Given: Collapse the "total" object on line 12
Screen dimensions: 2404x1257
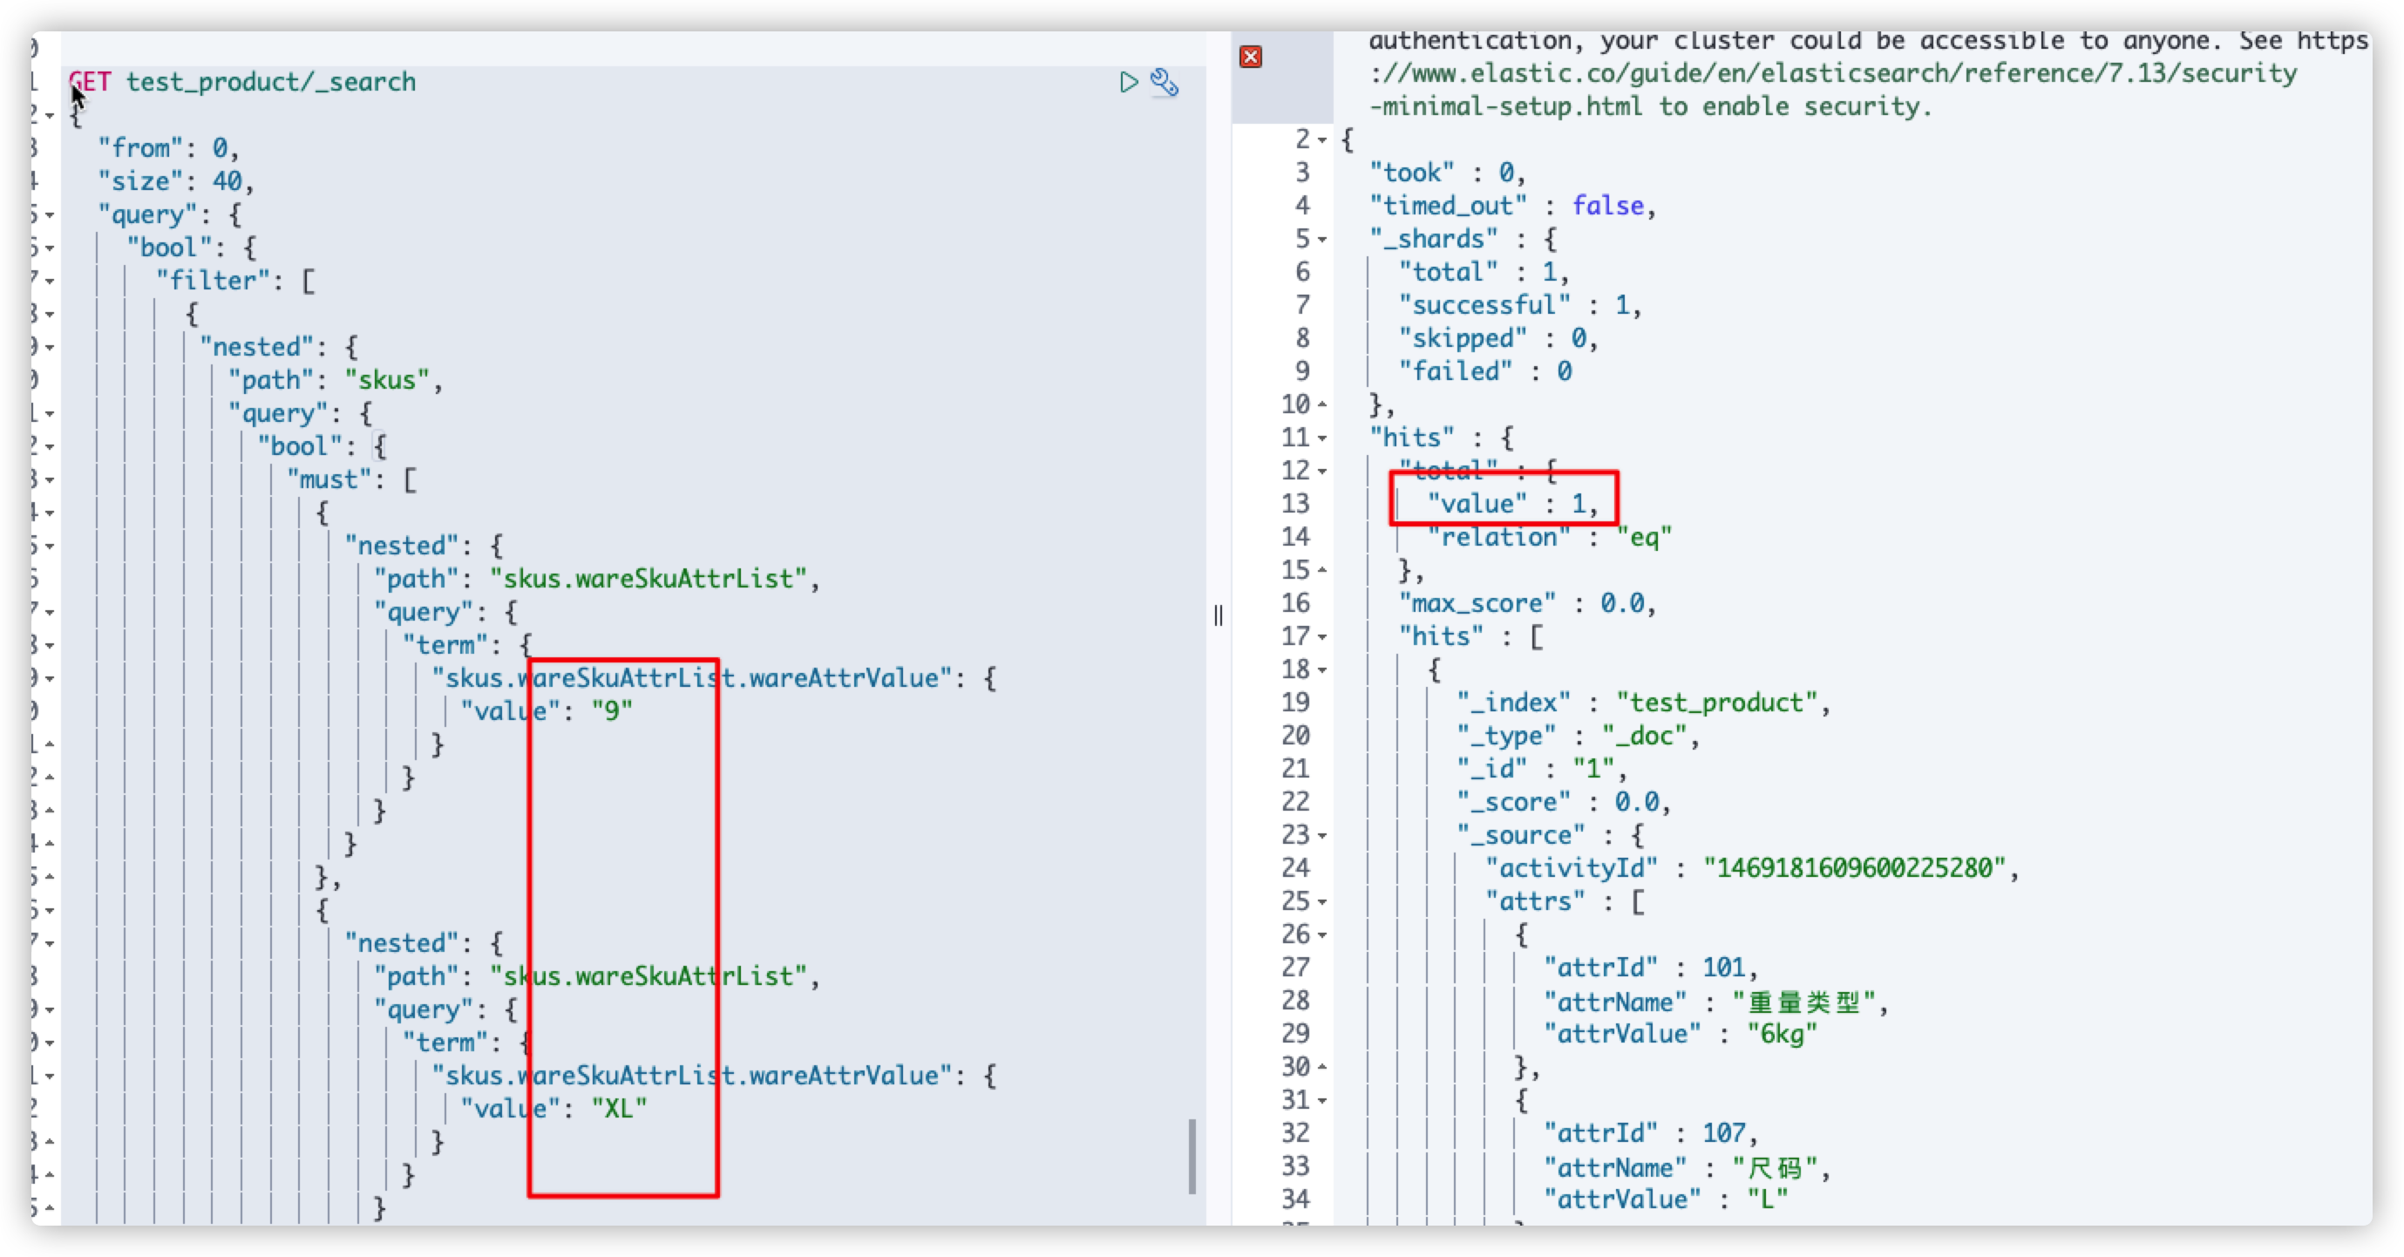Looking at the screenshot, I should tap(1322, 472).
